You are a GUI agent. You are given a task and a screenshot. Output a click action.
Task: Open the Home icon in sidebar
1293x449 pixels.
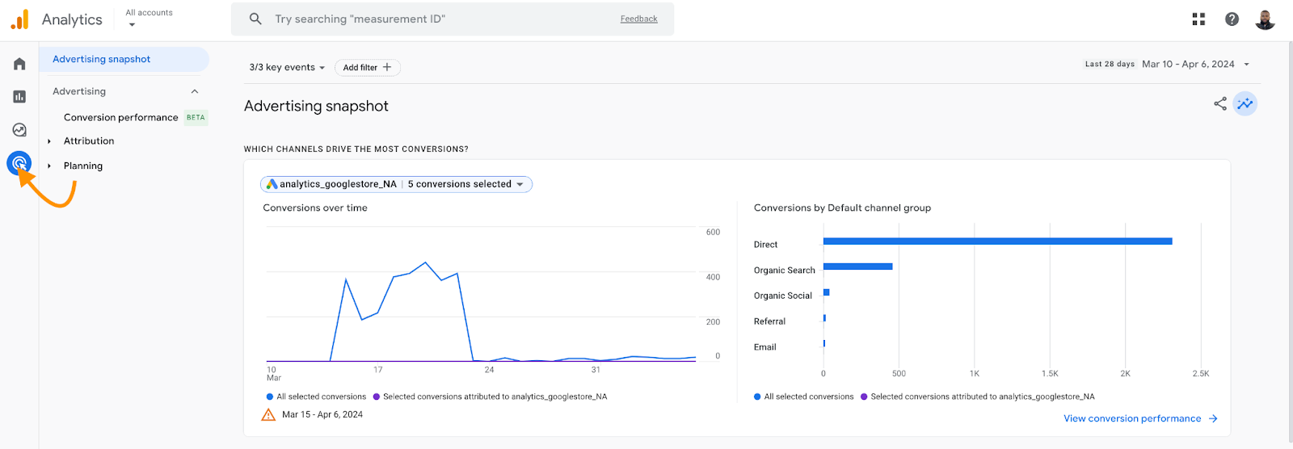[19, 64]
